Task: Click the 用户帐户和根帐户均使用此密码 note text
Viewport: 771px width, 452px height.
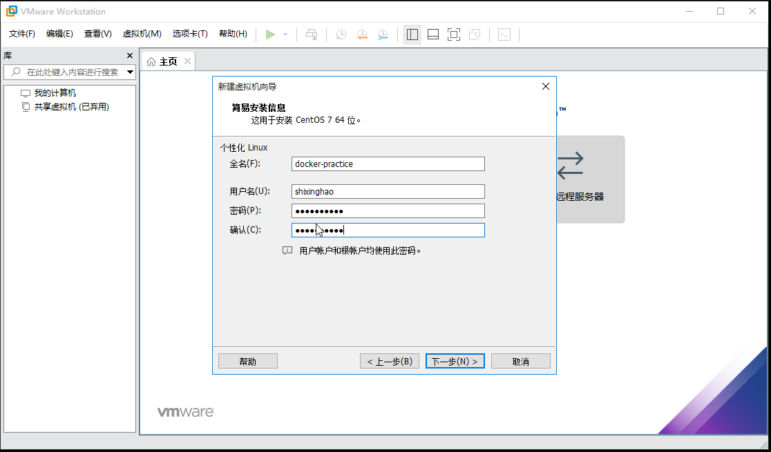Action: (361, 250)
